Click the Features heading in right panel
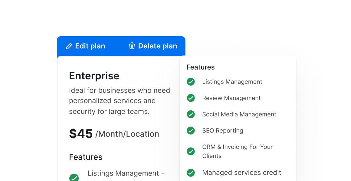This screenshot has width=351, height=181. click(201, 67)
